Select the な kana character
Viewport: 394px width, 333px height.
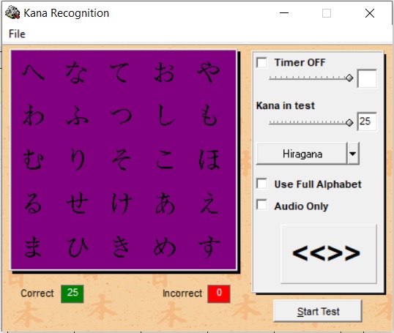pyautogui.click(x=77, y=72)
